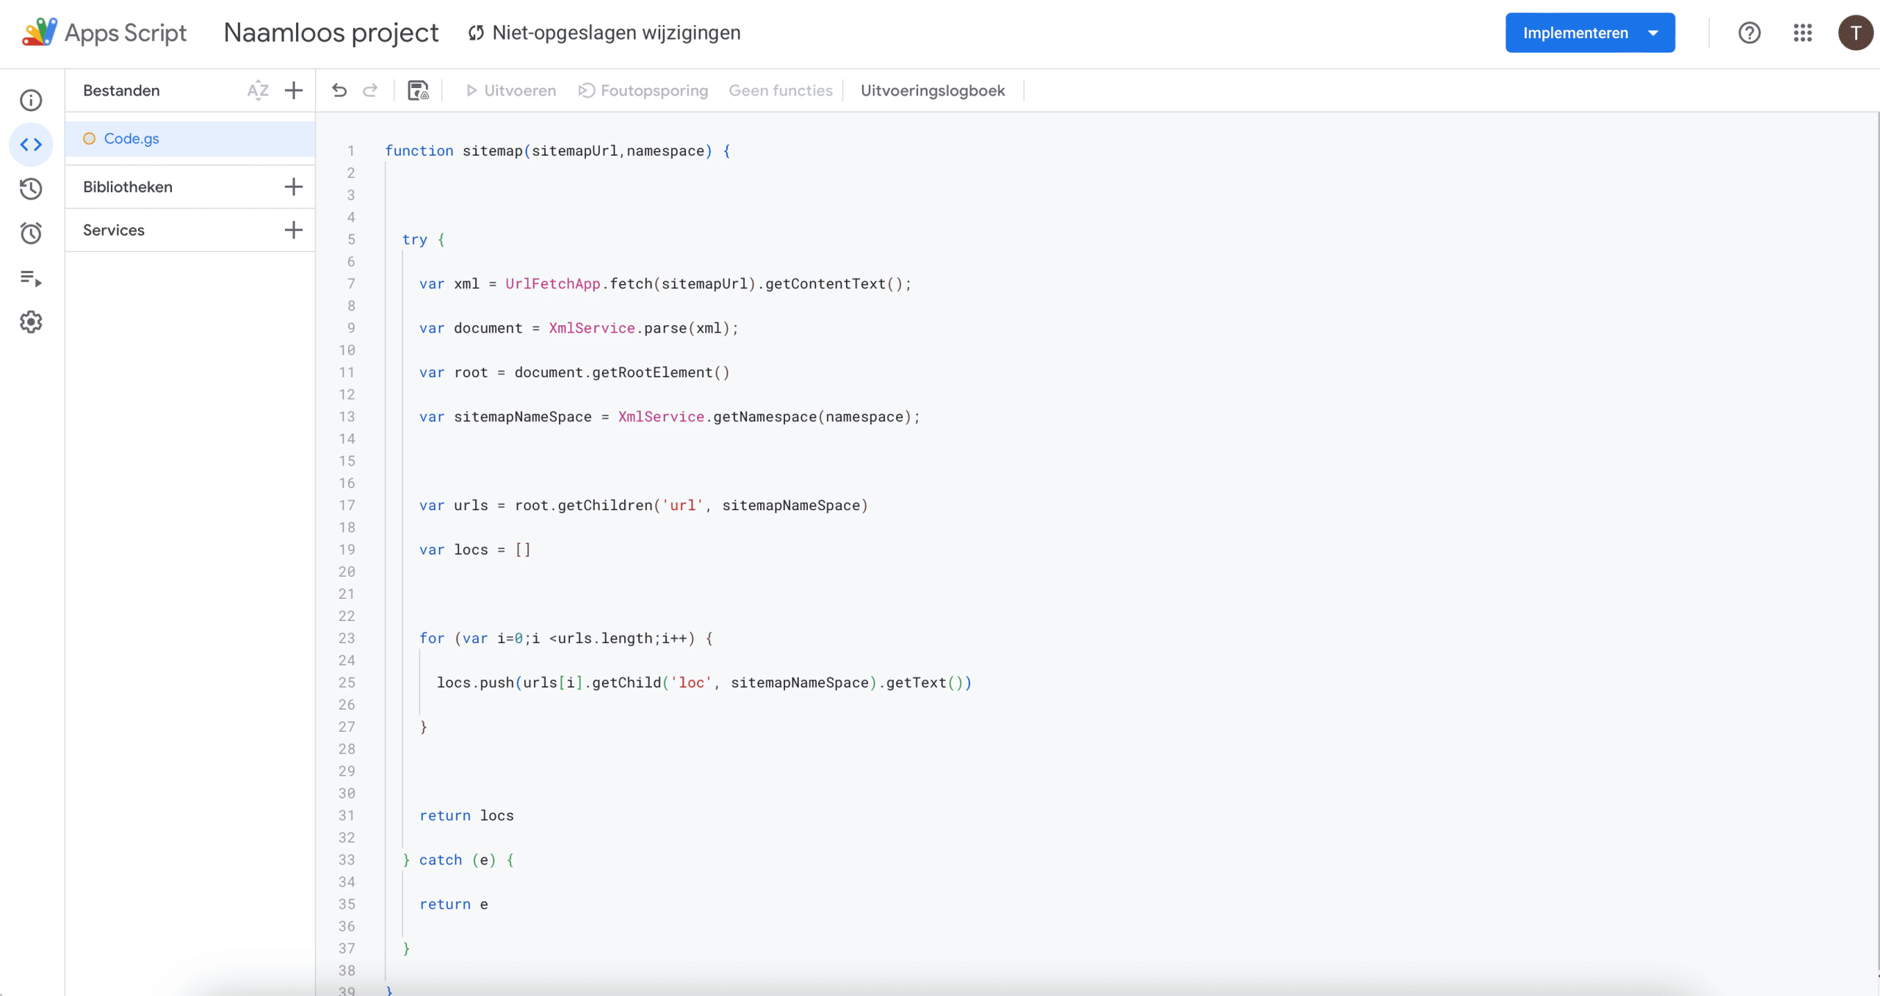The height and width of the screenshot is (996, 1880).
Task: Add a service next to Services
Action: click(x=294, y=230)
